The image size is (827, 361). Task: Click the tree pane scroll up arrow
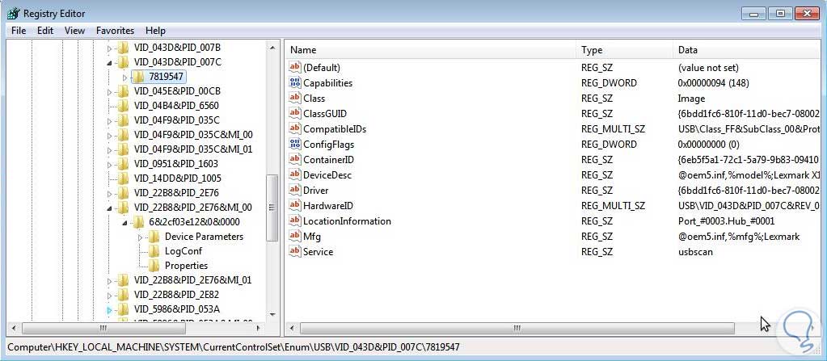tap(272, 48)
